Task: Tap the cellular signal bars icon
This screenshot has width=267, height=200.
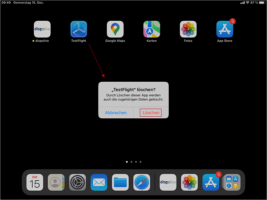Action: pos(243,3)
